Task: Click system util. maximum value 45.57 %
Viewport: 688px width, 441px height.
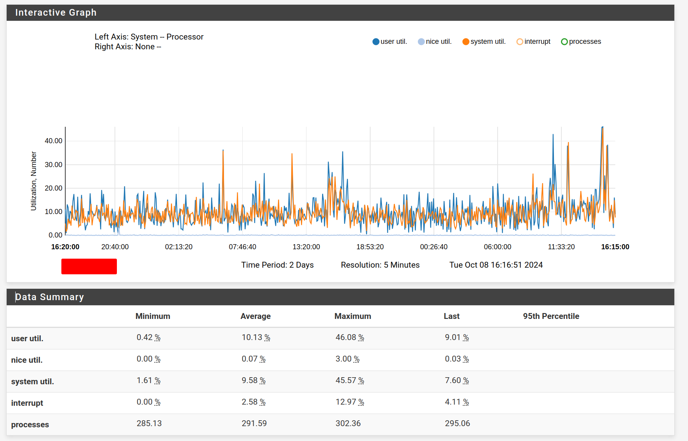Action: pyautogui.click(x=350, y=380)
